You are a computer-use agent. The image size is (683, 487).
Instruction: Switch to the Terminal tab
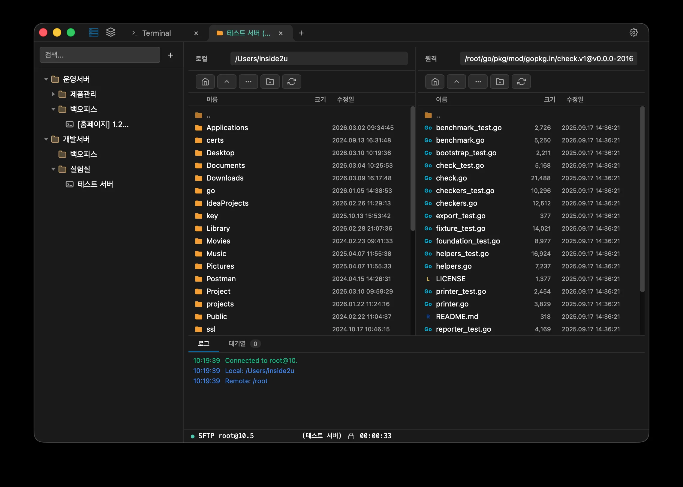tap(156, 33)
